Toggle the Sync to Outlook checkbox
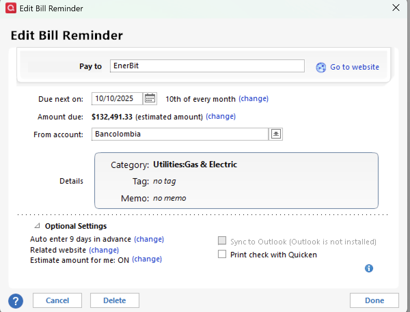The image size is (410, 312). pyautogui.click(x=222, y=241)
